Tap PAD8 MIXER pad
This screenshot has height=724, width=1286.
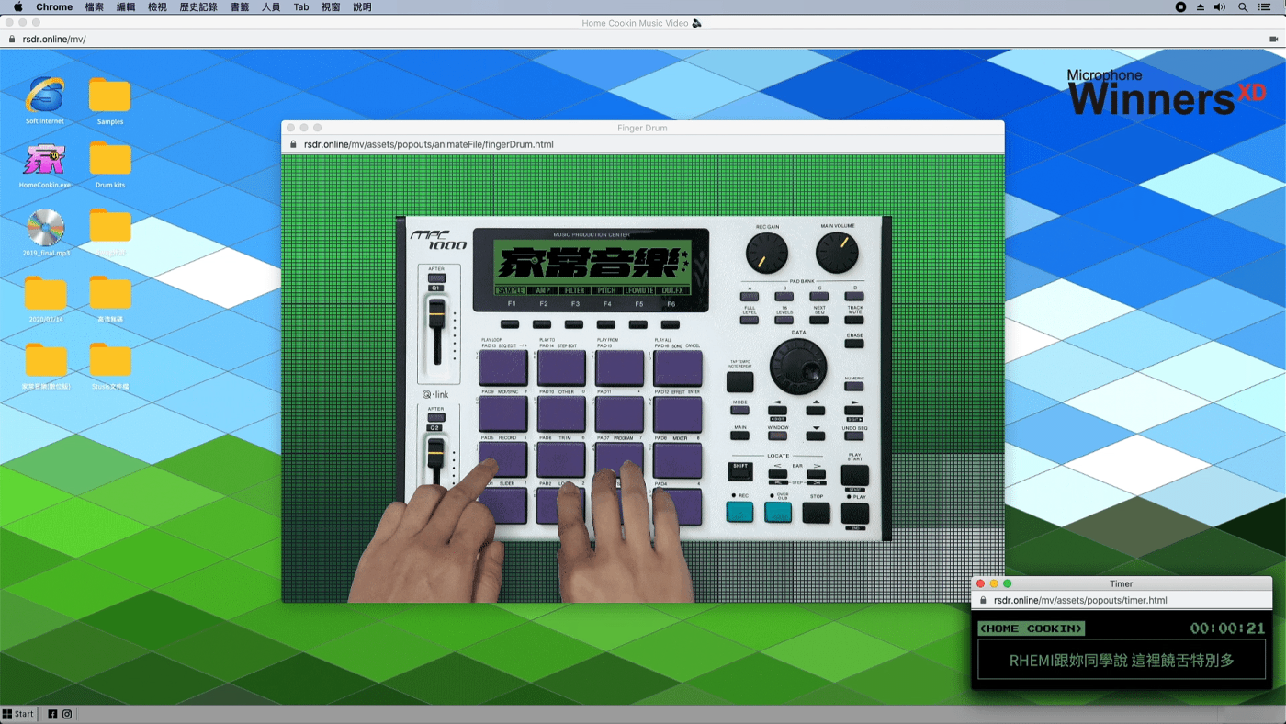pos(678,460)
